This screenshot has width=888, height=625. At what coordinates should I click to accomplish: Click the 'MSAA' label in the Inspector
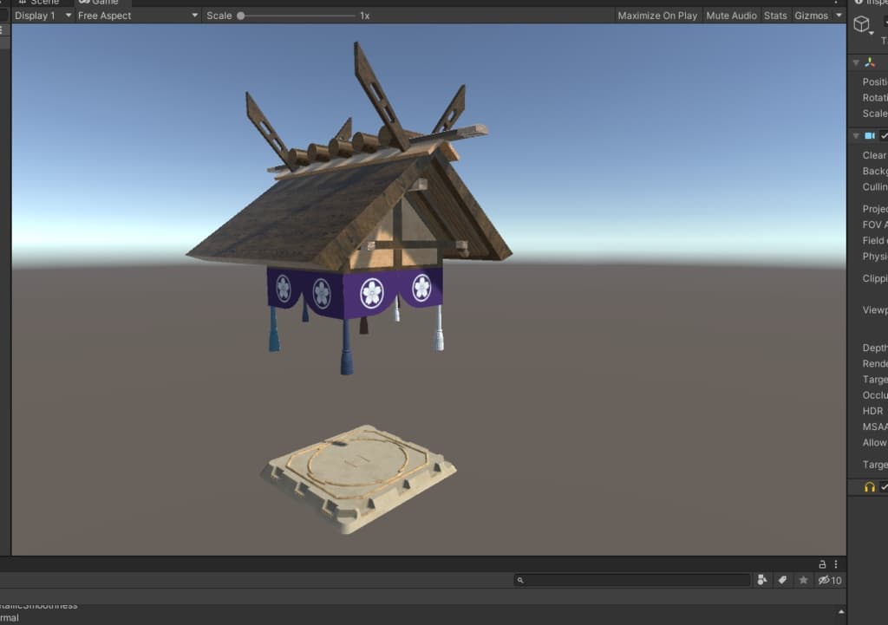[x=875, y=426]
